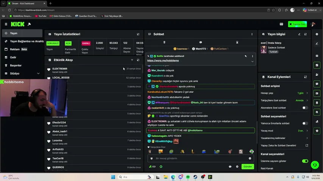Click the hourglass icon in chat toolbar
Screen dimensions: 323x181
tap(237, 42)
